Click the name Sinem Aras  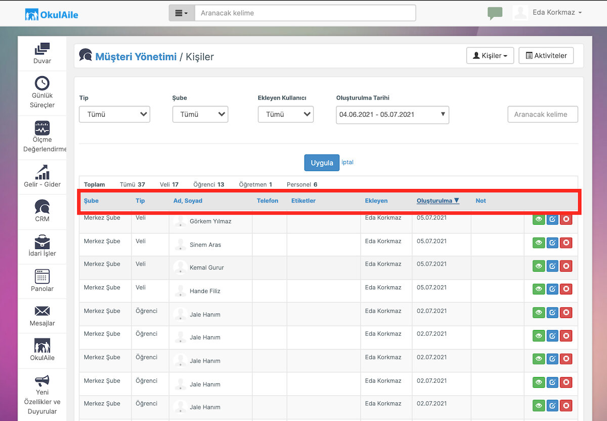click(x=205, y=245)
